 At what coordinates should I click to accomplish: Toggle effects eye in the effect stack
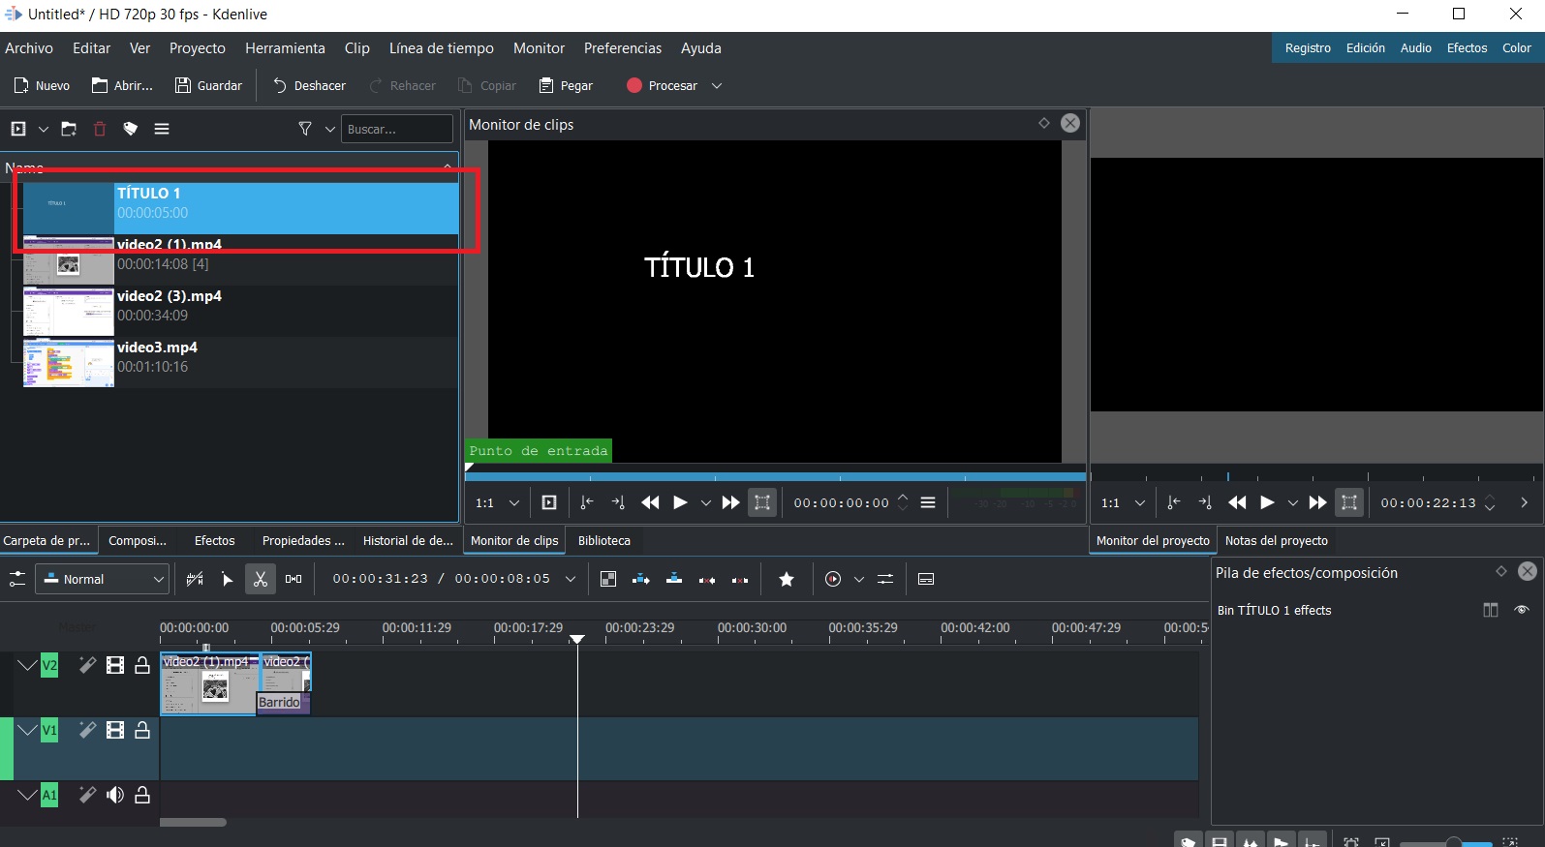pos(1522,610)
